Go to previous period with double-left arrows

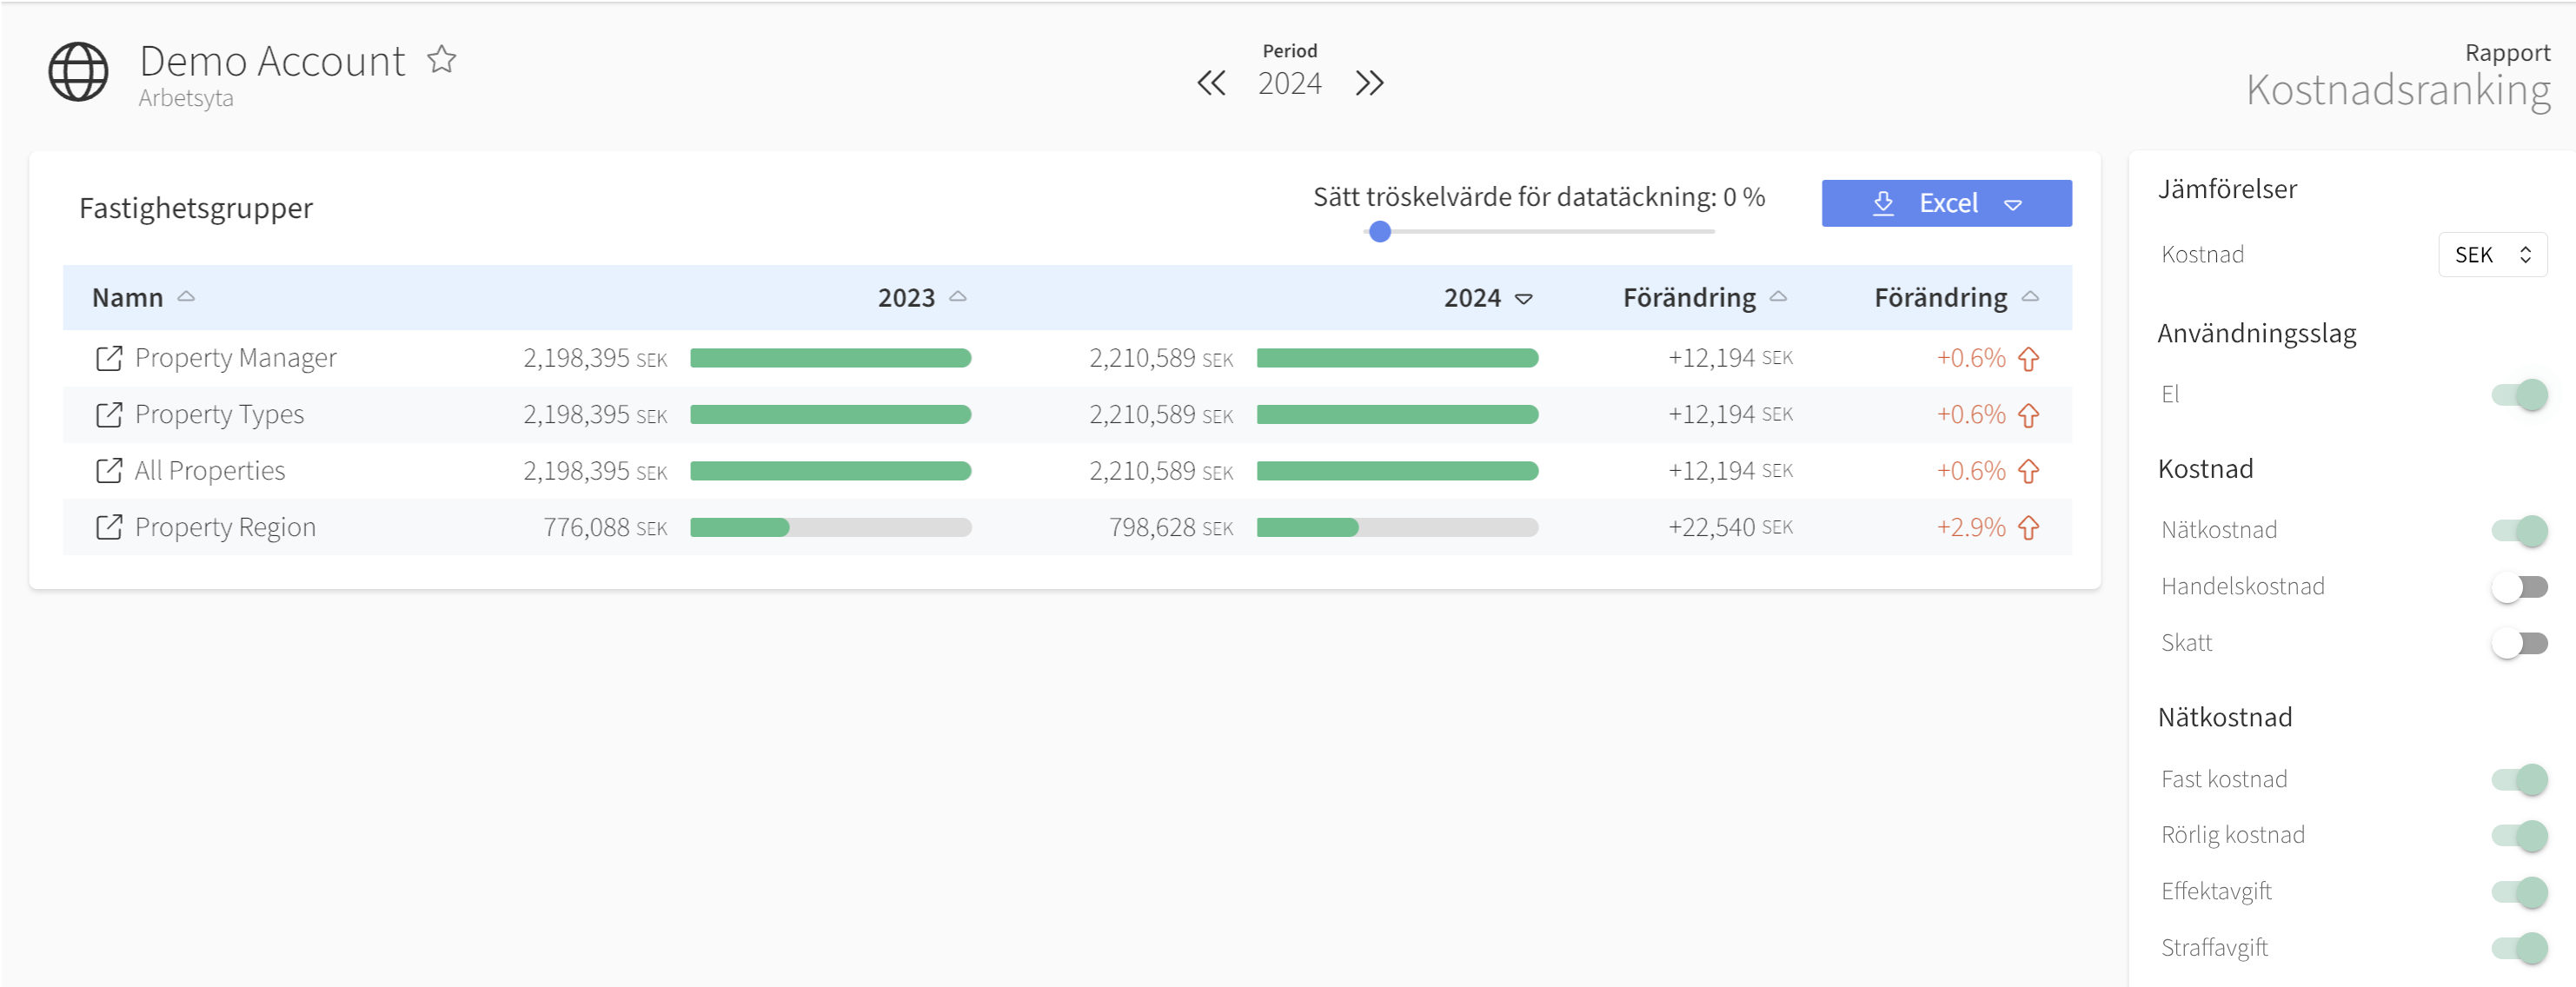1211,83
